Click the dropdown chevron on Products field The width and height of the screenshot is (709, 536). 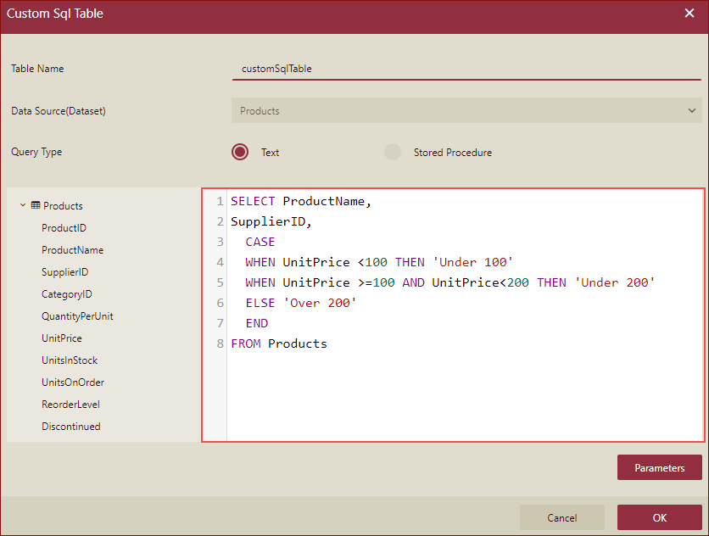coord(691,110)
